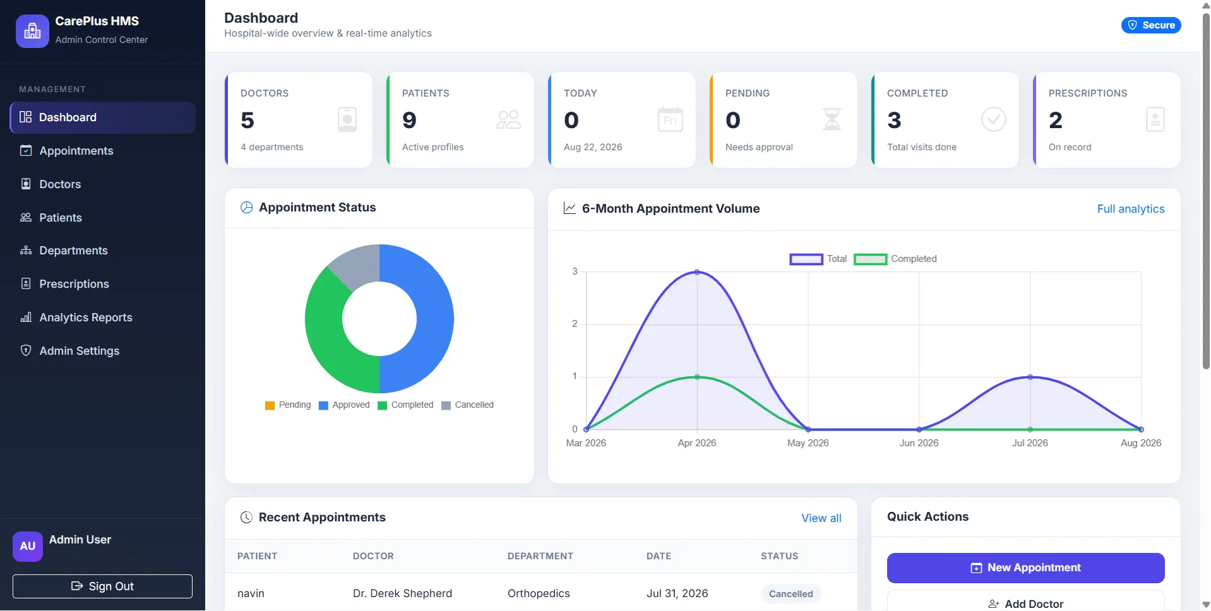The width and height of the screenshot is (1211, 611).
Task: Click the STATUS column header
Action: click(779, 556)
